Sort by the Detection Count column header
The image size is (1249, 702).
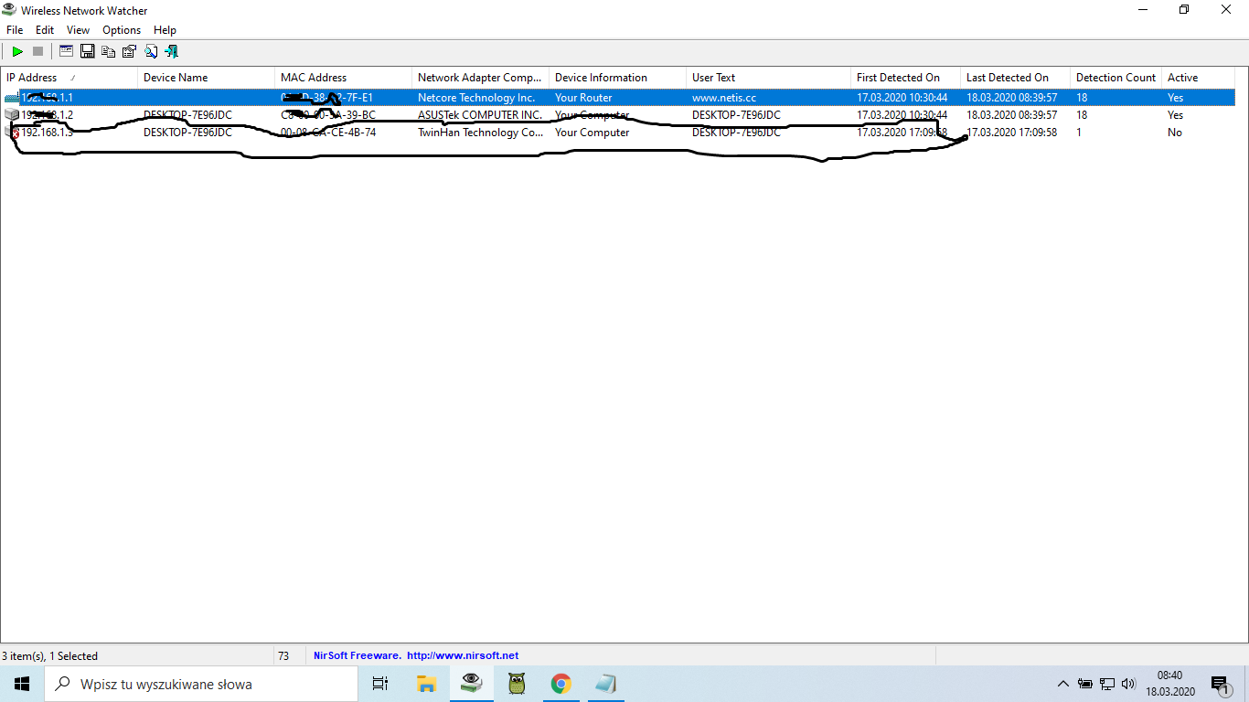(x=1116, y=78)
